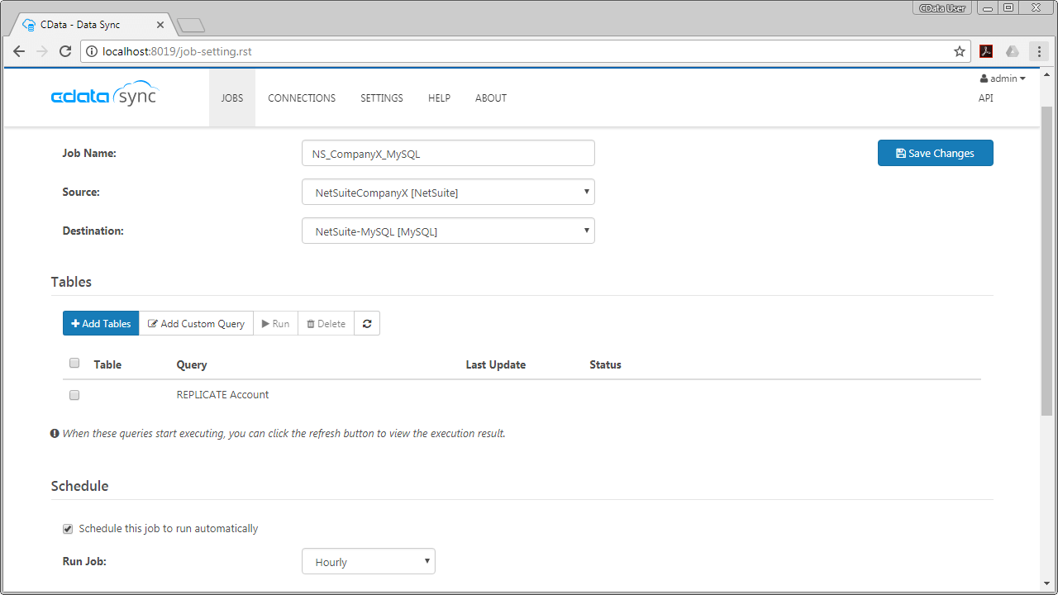Click the browser forward arrow
Viewport: 1058px width, 595px height.
point(42,51)
